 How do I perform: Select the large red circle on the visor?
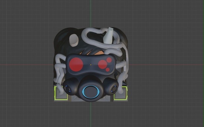pos(76,65)
